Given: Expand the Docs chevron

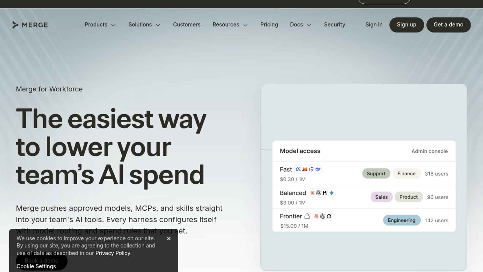Looking at the screenshot, I should click(309, 25).
